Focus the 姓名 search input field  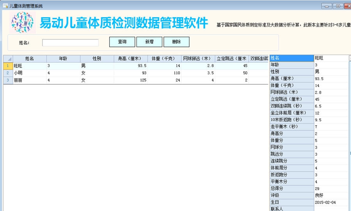pos(70,43)
